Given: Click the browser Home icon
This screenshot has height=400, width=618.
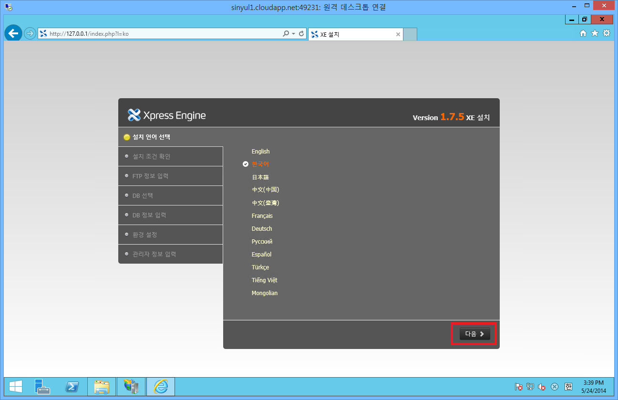Looking at the screenshot, I should pos(583,33).
